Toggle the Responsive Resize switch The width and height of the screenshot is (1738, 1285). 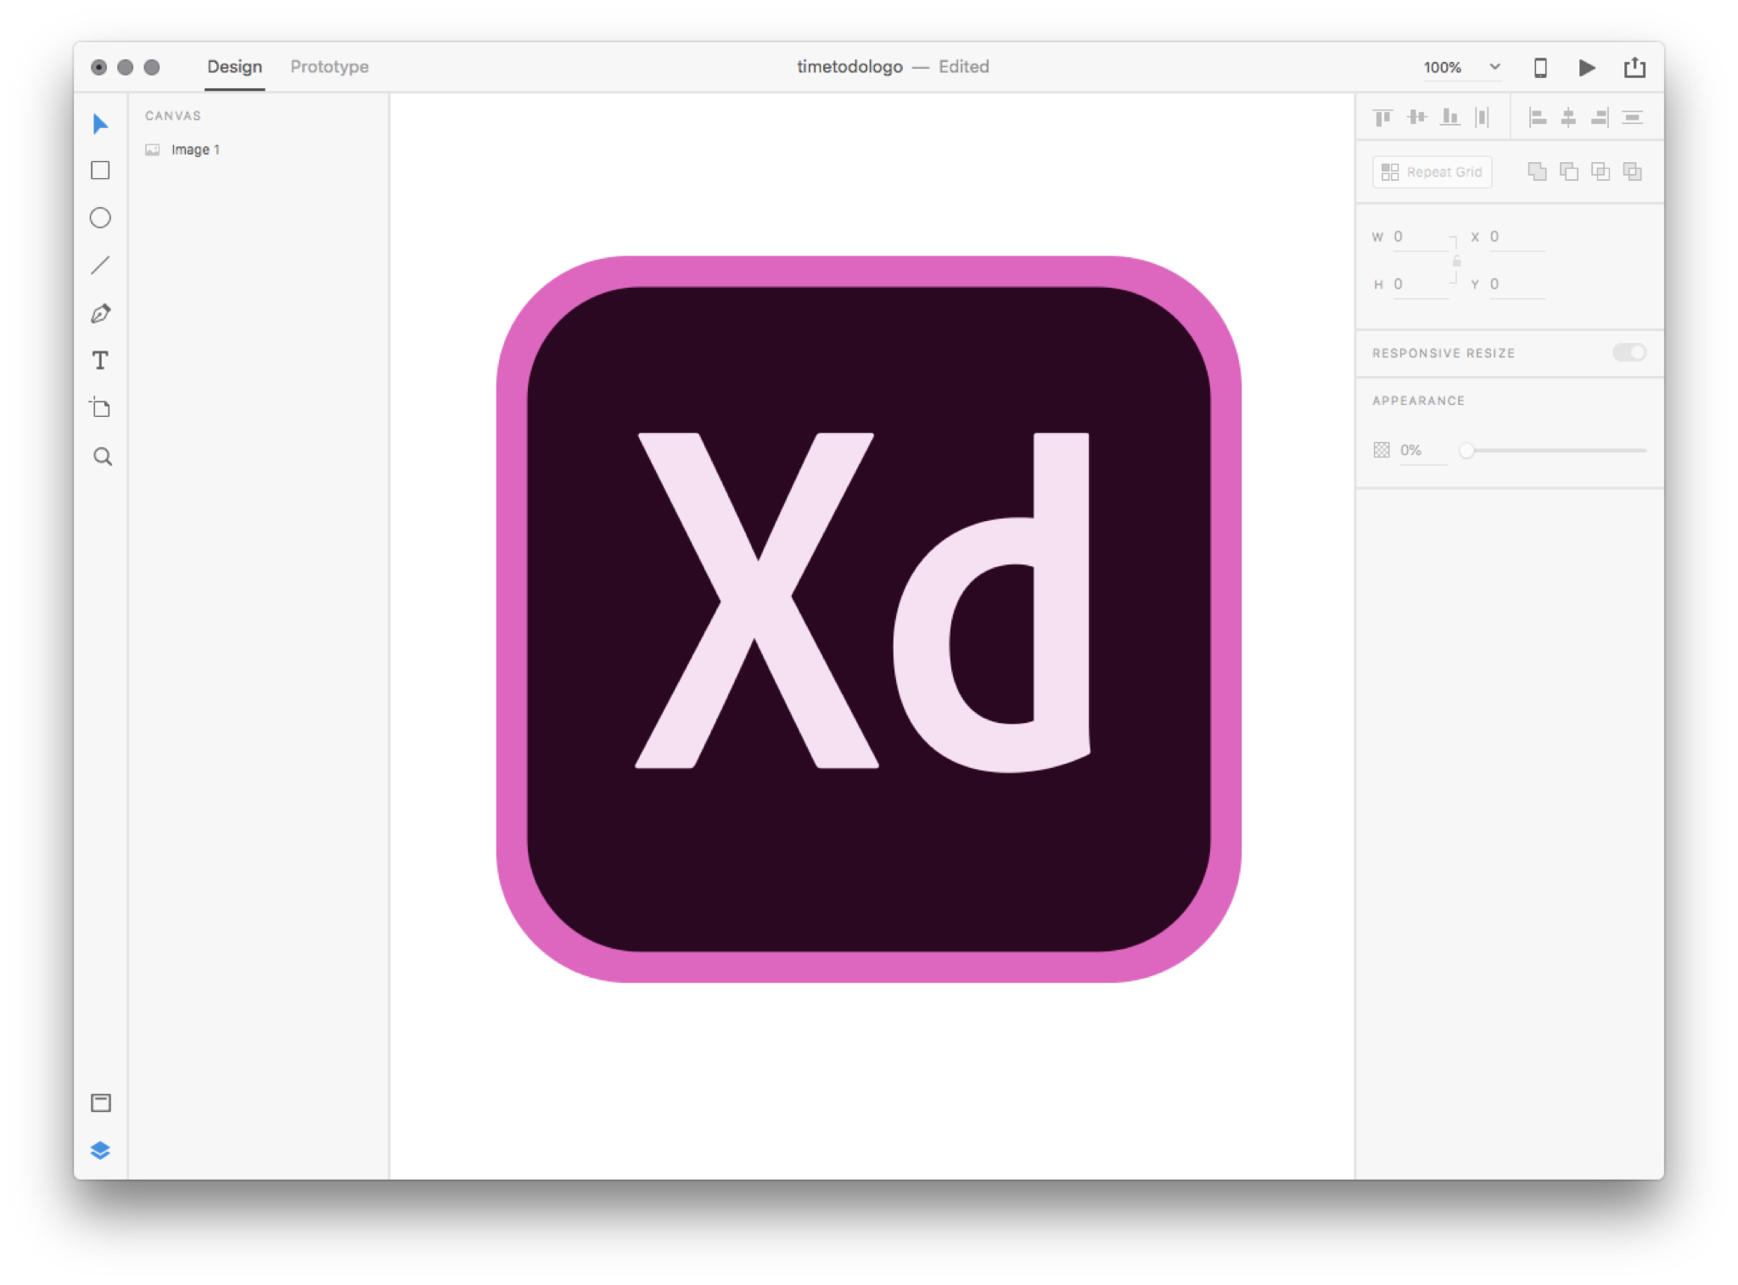pos(1629,352)
